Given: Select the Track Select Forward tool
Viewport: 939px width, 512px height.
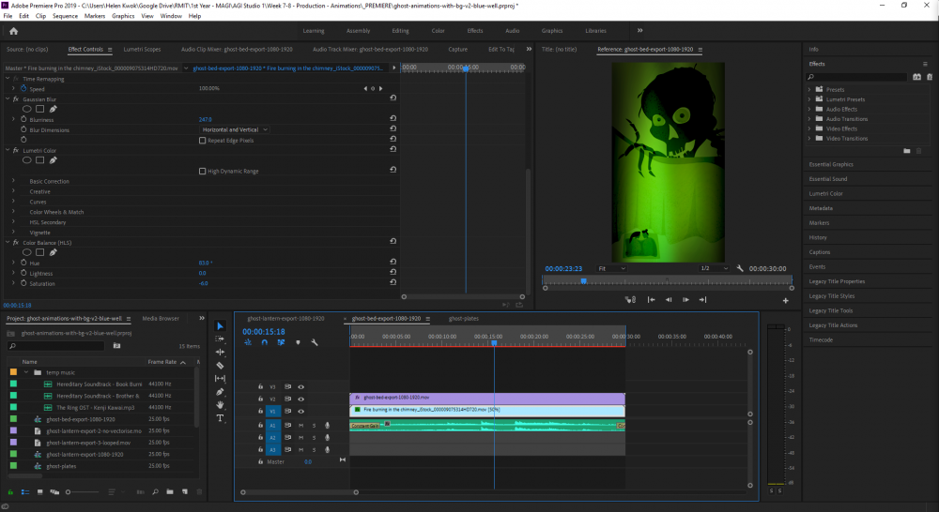Looking at the screenshot, I should coord(220,339).
